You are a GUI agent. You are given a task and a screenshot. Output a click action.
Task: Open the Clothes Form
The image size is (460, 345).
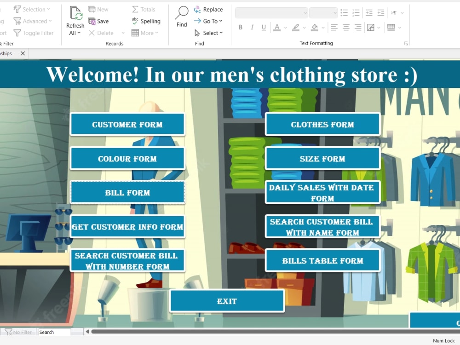[x=322, y=124]
